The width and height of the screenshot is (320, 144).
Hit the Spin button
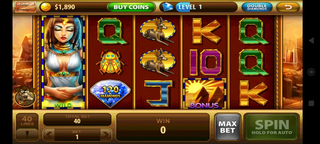tap(272, 127)
